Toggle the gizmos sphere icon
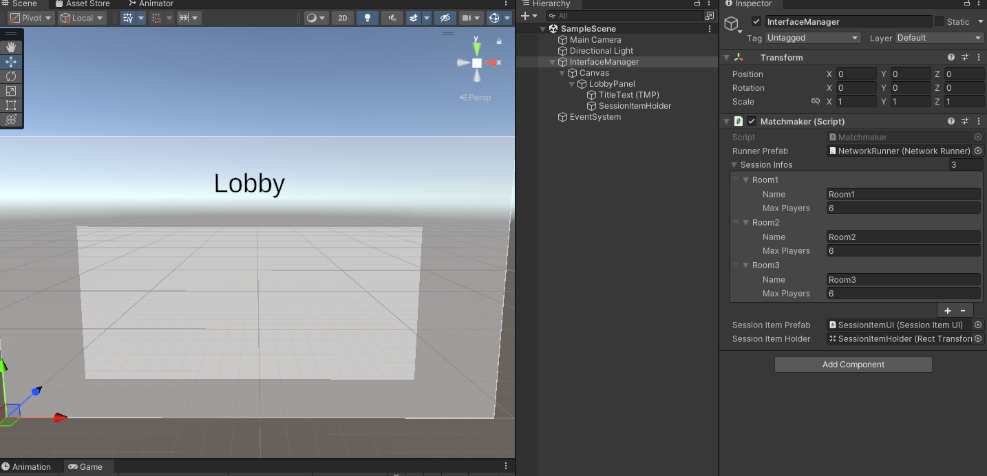The height and width of the screenshot is (476, 987). (x=493, y=18)
